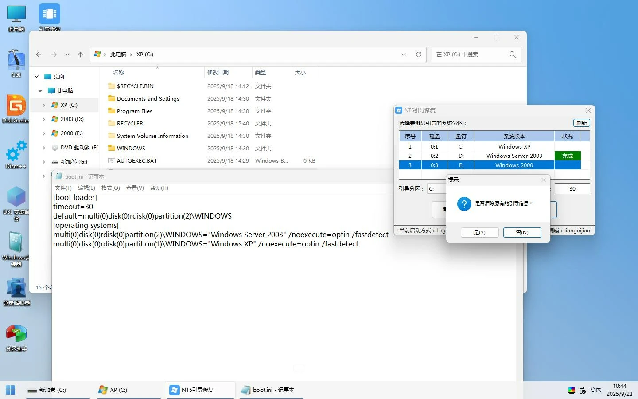Sort files by 大小 column
The image size is (638, 399).
pyautogui.click(x=300, y=73)
